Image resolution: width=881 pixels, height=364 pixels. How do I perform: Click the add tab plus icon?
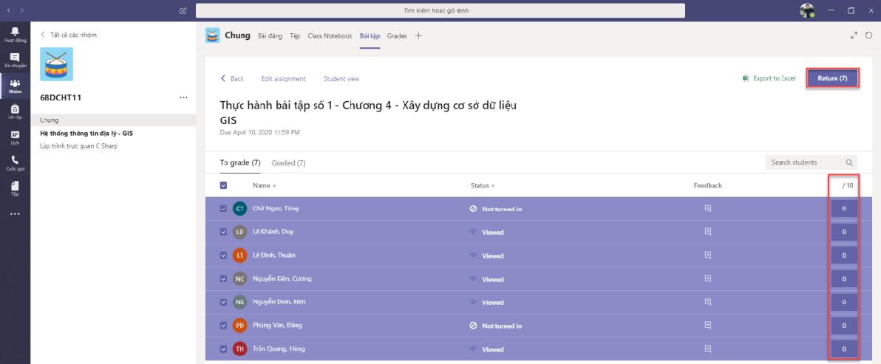[x=418, y=36]
